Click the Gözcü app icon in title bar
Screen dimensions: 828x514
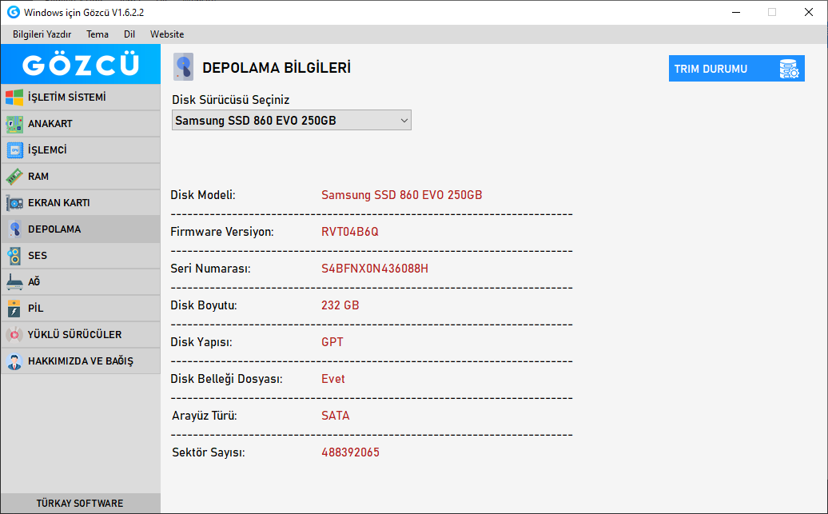[x=14, y=12]
